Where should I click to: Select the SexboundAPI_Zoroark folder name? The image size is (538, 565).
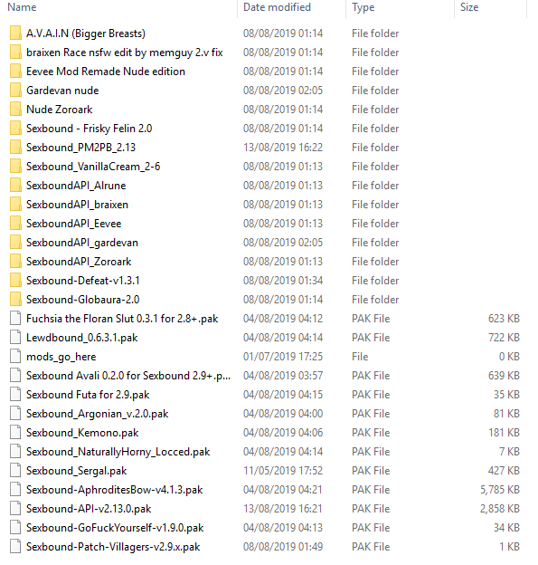pos(79,262)
